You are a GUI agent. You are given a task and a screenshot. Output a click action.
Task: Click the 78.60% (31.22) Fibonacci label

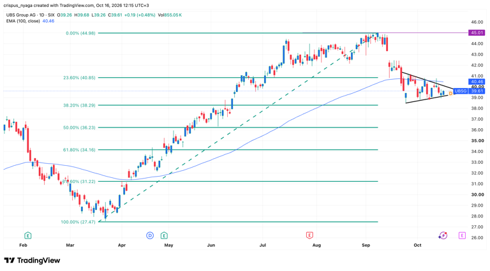pos(79,181)
